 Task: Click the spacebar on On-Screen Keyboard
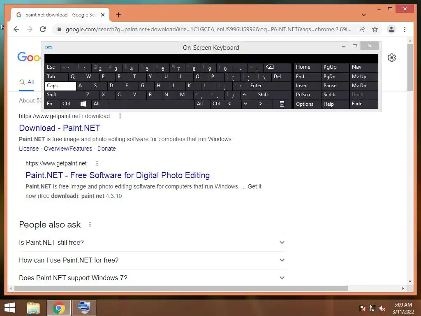pos(150,104)
